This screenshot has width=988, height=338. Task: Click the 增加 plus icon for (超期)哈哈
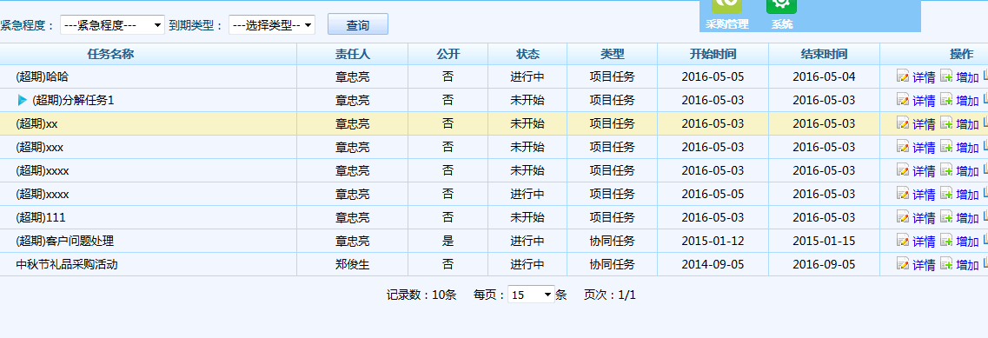946,77
